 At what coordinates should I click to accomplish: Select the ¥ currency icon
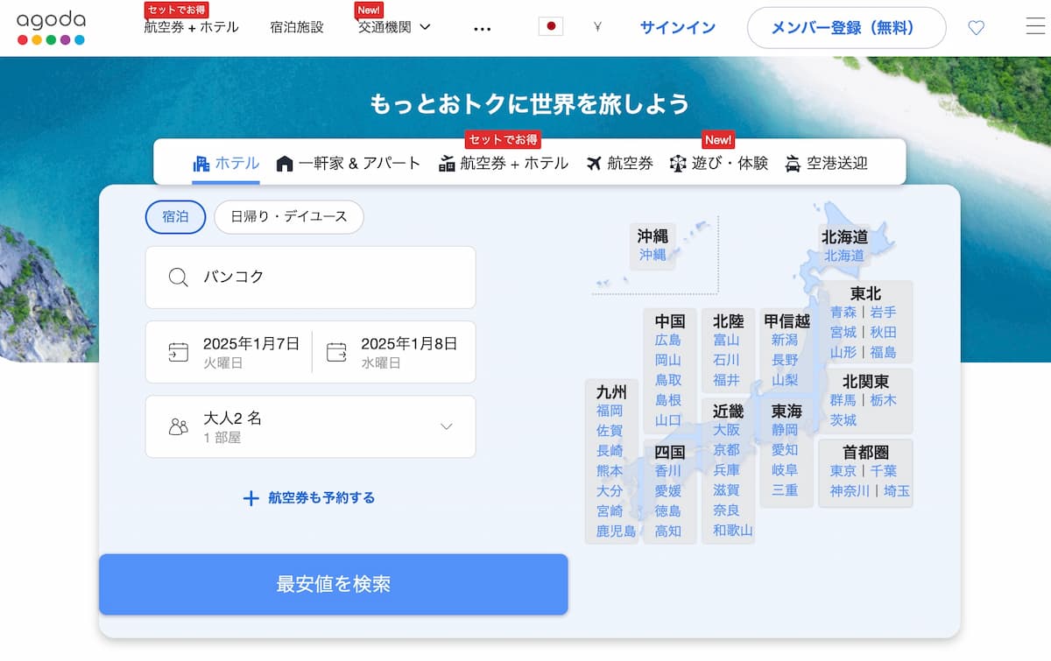[x=596, y=27]
